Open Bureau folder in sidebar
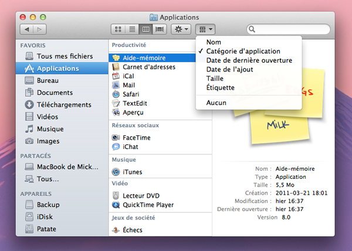Image resolution: width=352 pixels, height=251 pixels. 62,80
